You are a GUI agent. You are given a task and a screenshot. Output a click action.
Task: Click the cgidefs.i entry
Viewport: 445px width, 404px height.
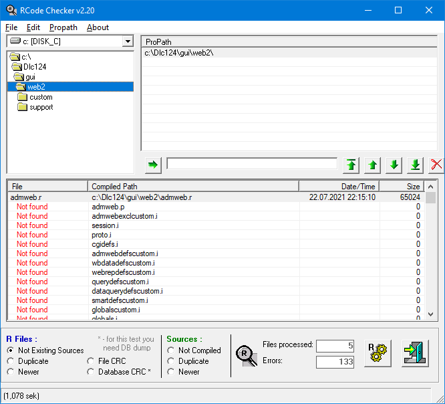point(105,244)
